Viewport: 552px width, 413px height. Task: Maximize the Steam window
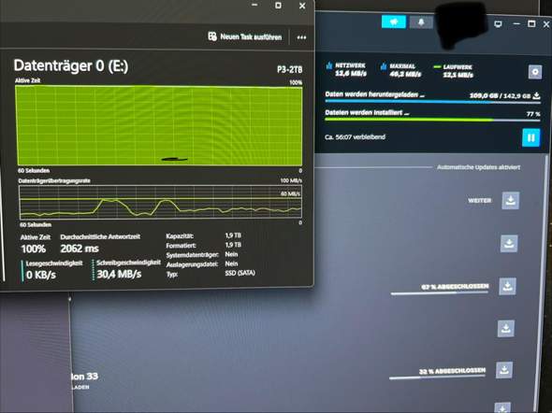pyautogui.click(x=531, y=24)
